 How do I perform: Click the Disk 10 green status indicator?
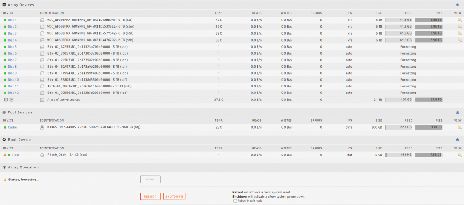5,80
